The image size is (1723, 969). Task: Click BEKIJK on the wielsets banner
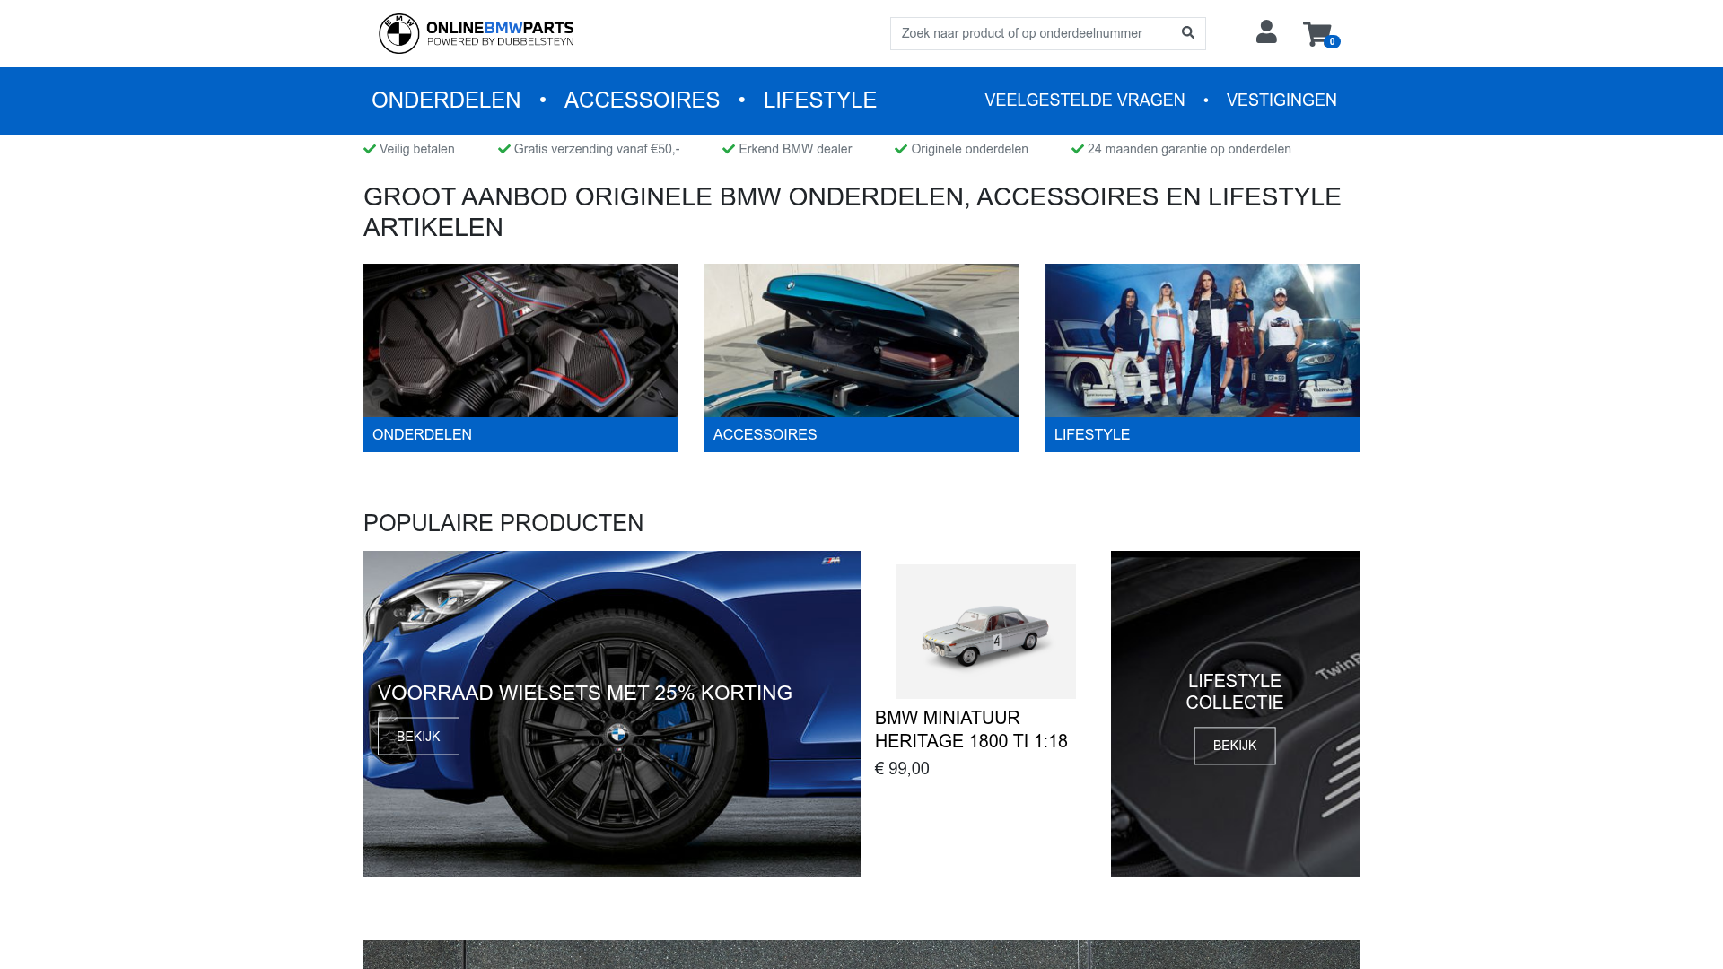coord(418,737)
